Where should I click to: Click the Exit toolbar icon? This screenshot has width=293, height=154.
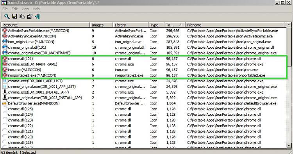(38, 16)
